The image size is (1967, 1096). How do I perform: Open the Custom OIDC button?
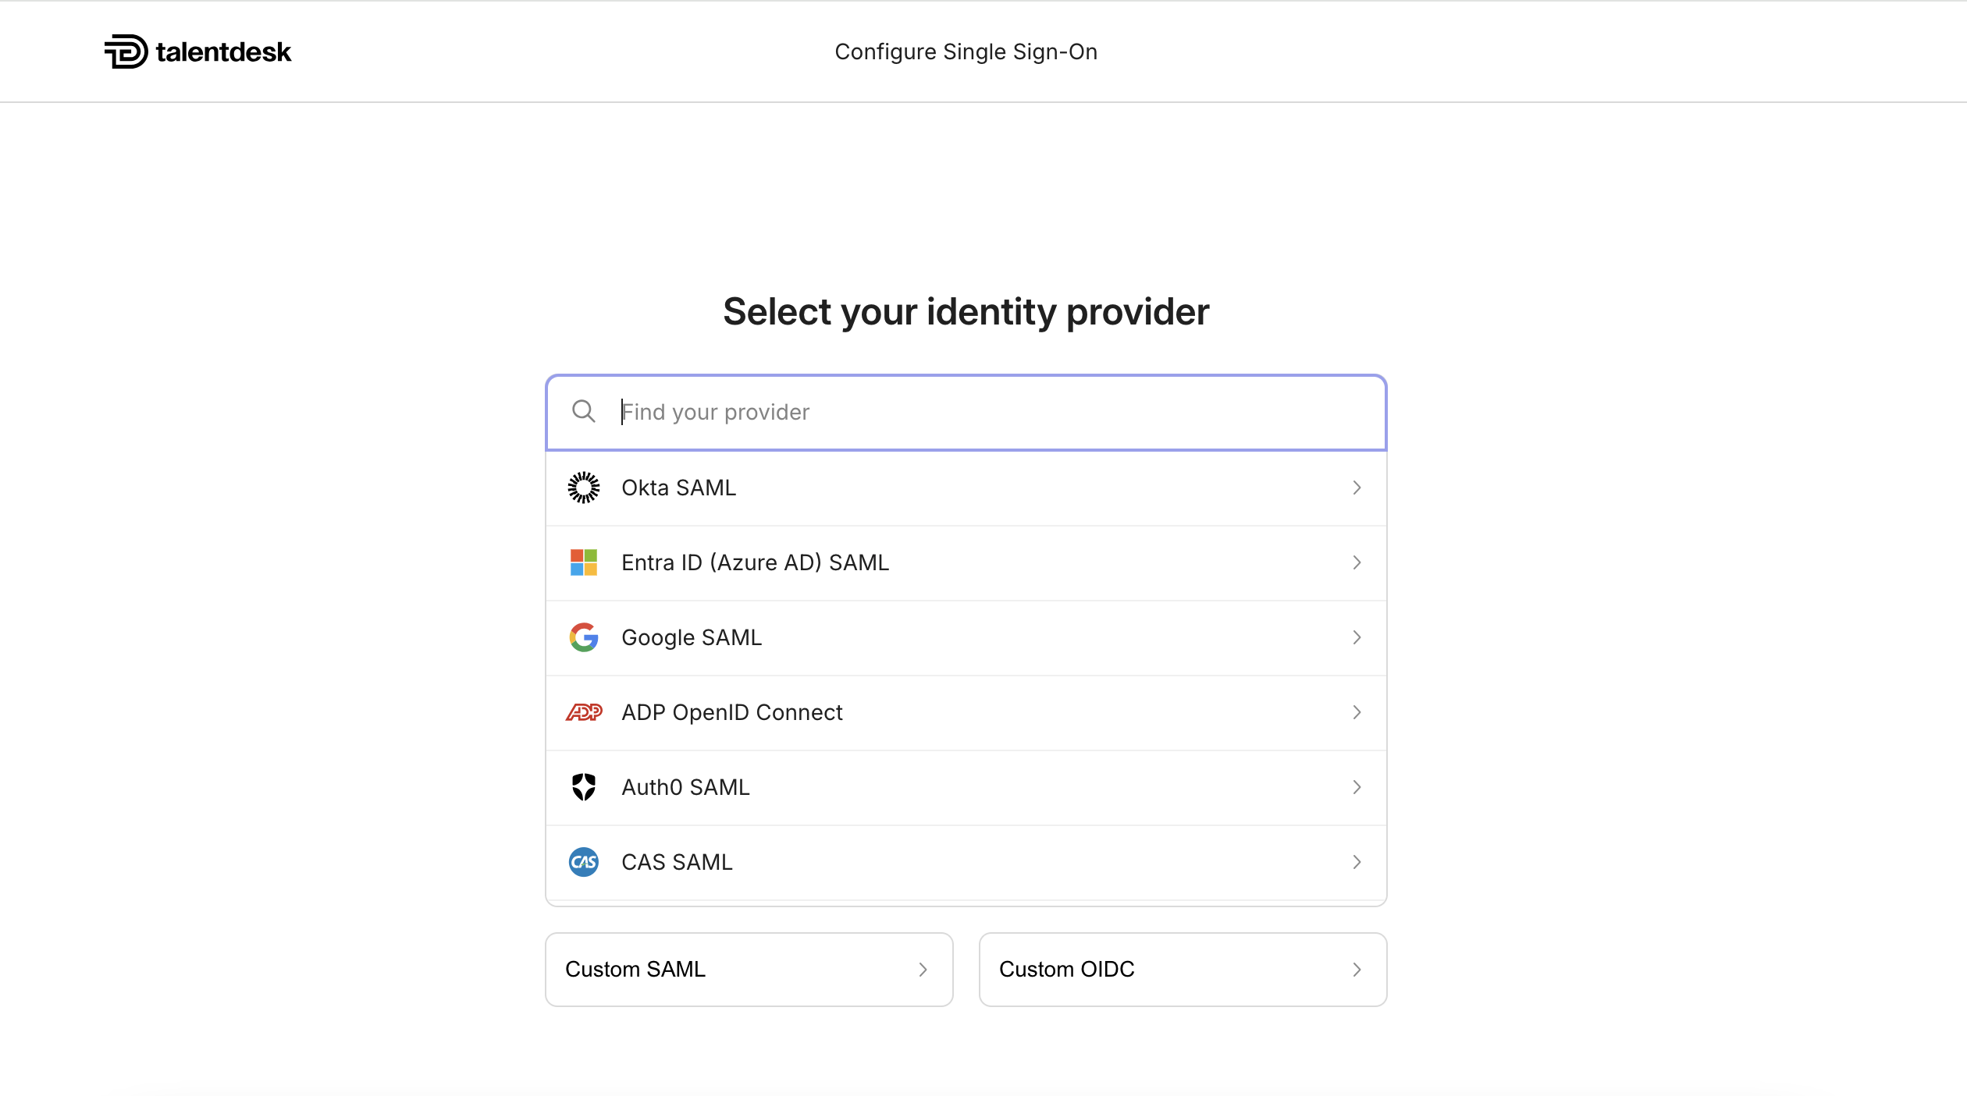[x=1182, y=969]
